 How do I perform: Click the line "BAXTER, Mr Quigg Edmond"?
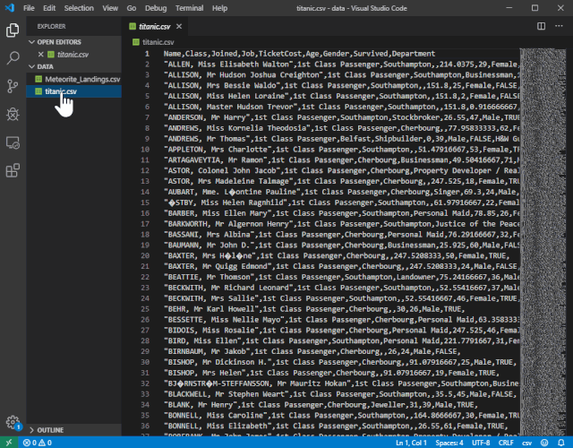[x=341, y=266]
